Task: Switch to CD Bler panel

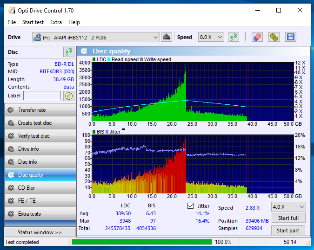Action: [x=40, y=188]
